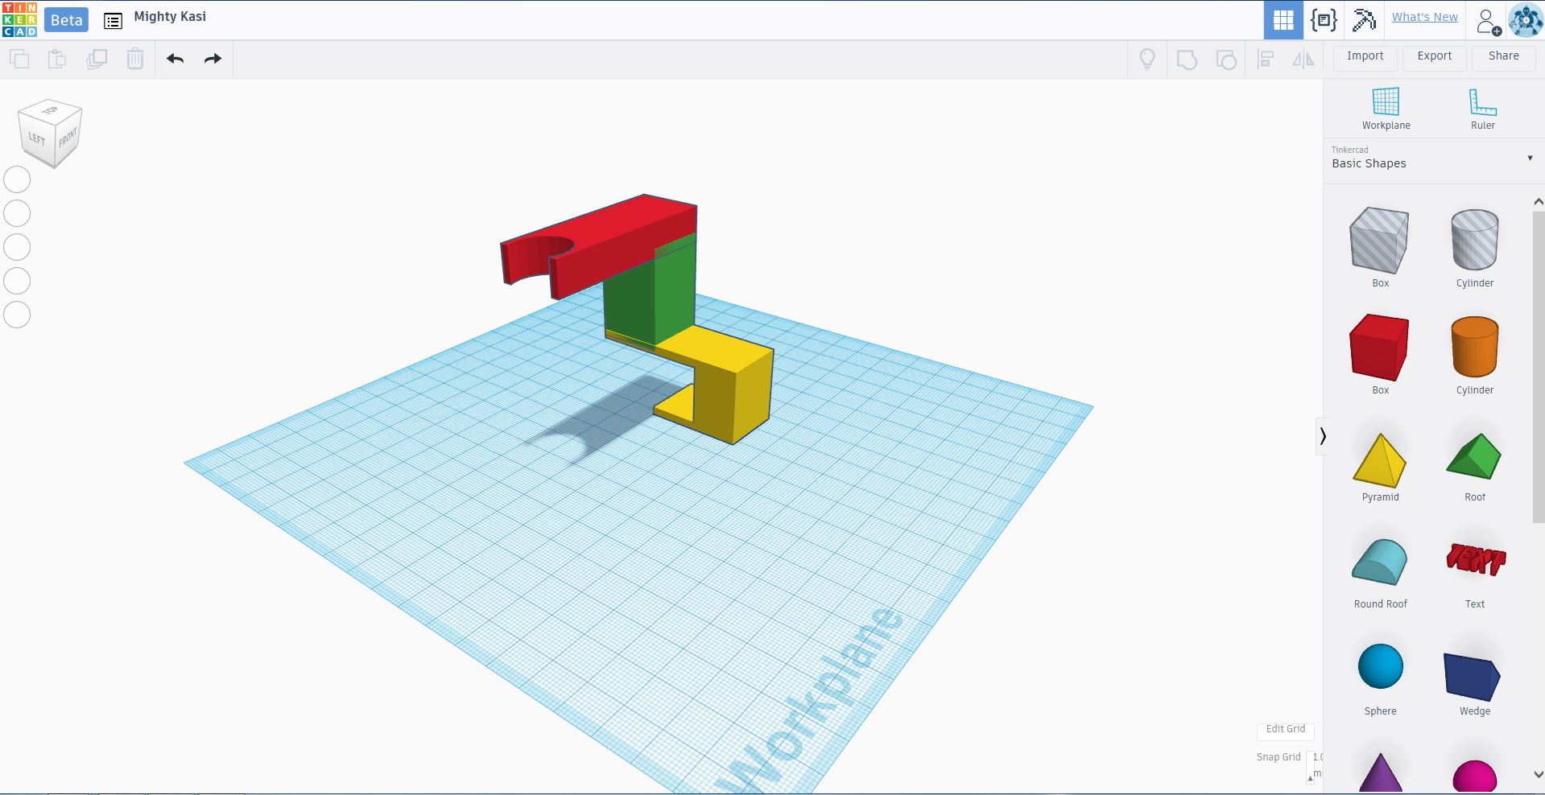Click the Group shapes icon

(x=1187, y=60)
